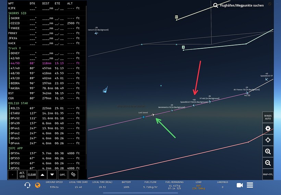Click the search magnifier icon
Screen dimensions: 281x195
tap(216, 5)
